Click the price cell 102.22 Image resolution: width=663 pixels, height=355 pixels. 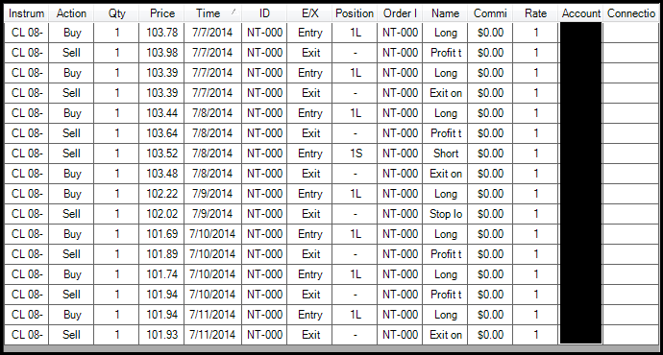coord(161,194)
